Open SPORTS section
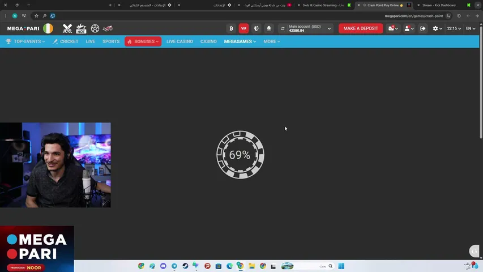Image resolution: width=483 pixels, height=272 pixels. tap(111, 41)
